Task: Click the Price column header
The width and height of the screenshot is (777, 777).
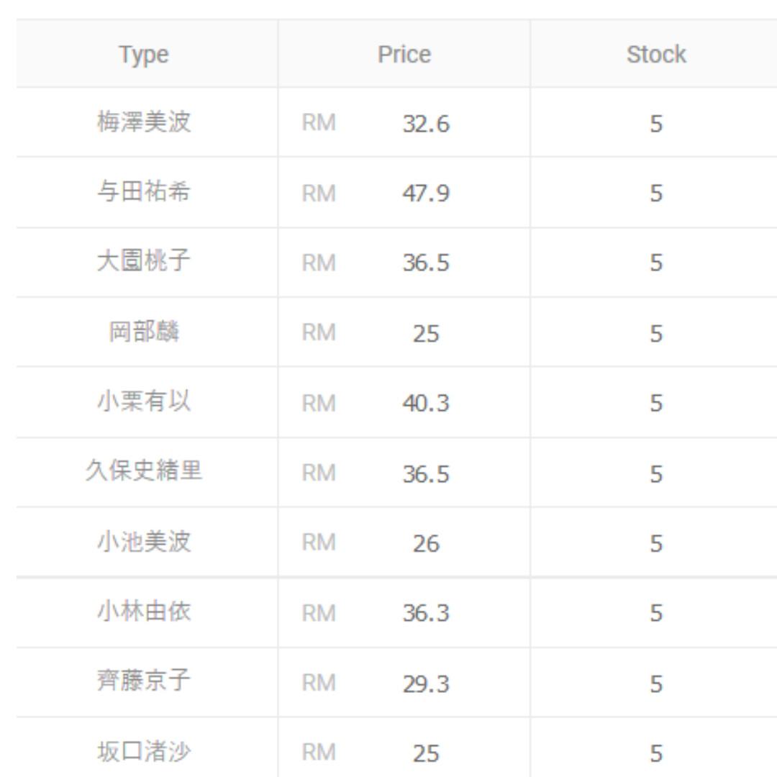Action: 404,55
